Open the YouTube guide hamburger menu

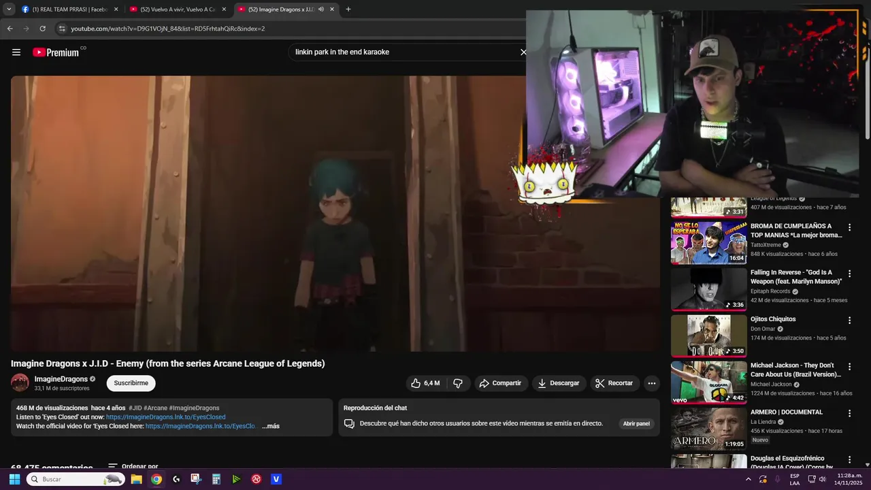tap(16, 52)
